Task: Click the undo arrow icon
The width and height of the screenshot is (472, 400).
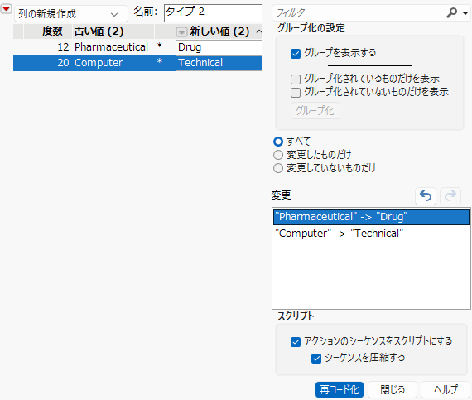Action: pyautogui.click(x=426, y=196)
